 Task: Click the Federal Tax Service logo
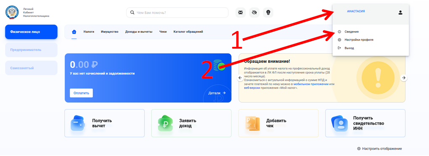pos(12,12)
